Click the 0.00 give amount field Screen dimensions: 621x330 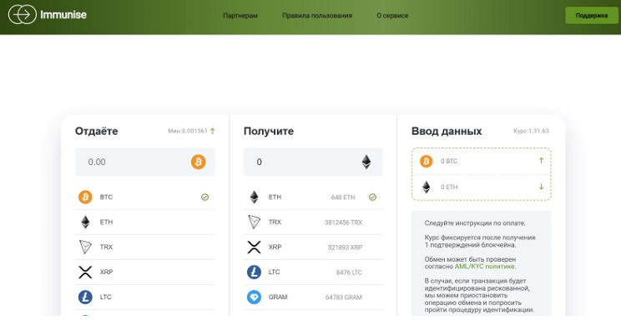(x=144, y=162)
